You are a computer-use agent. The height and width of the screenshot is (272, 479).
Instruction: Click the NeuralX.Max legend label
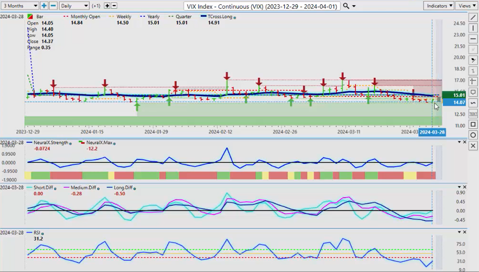[99, 142]
